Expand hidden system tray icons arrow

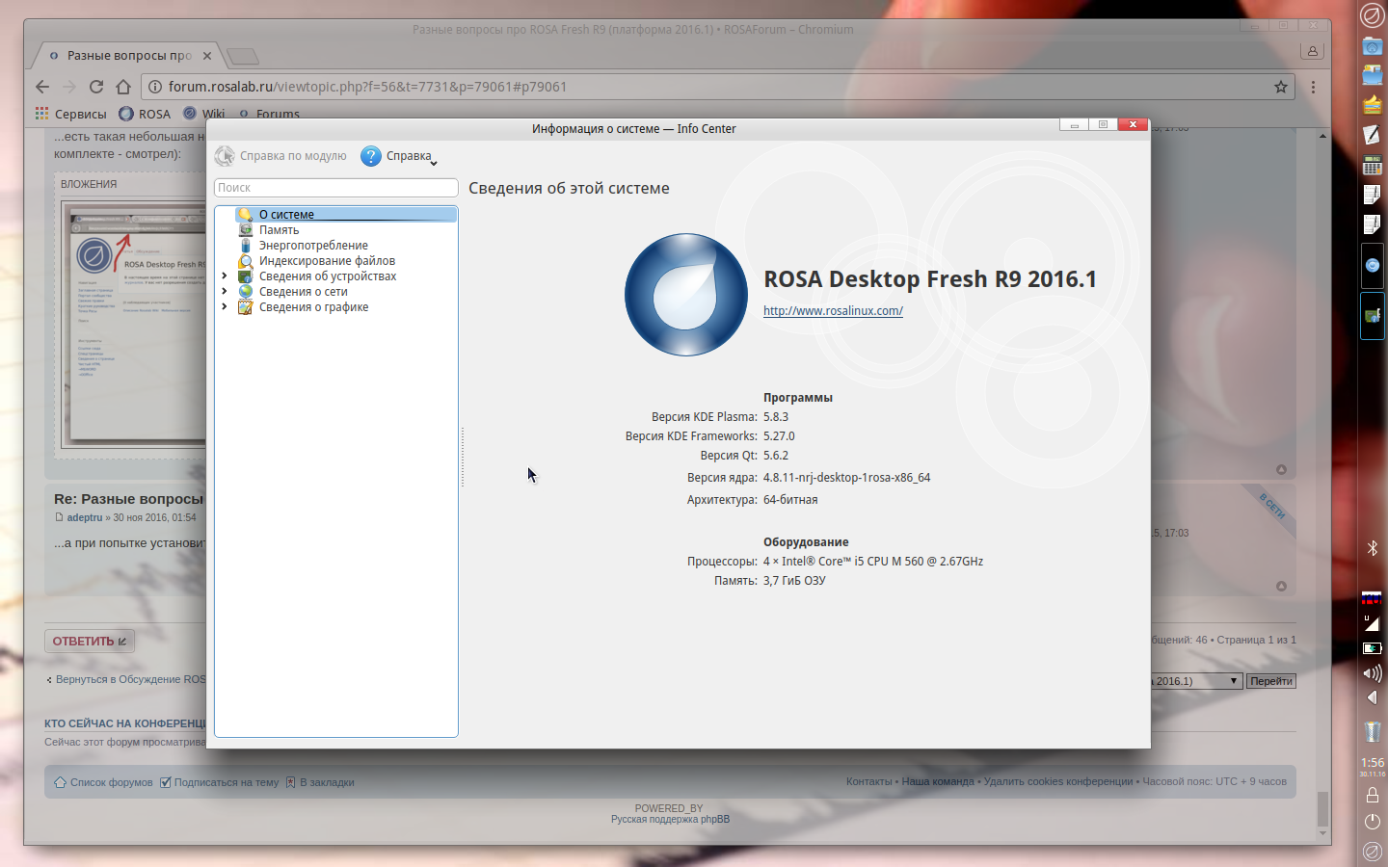(1373, 697)
